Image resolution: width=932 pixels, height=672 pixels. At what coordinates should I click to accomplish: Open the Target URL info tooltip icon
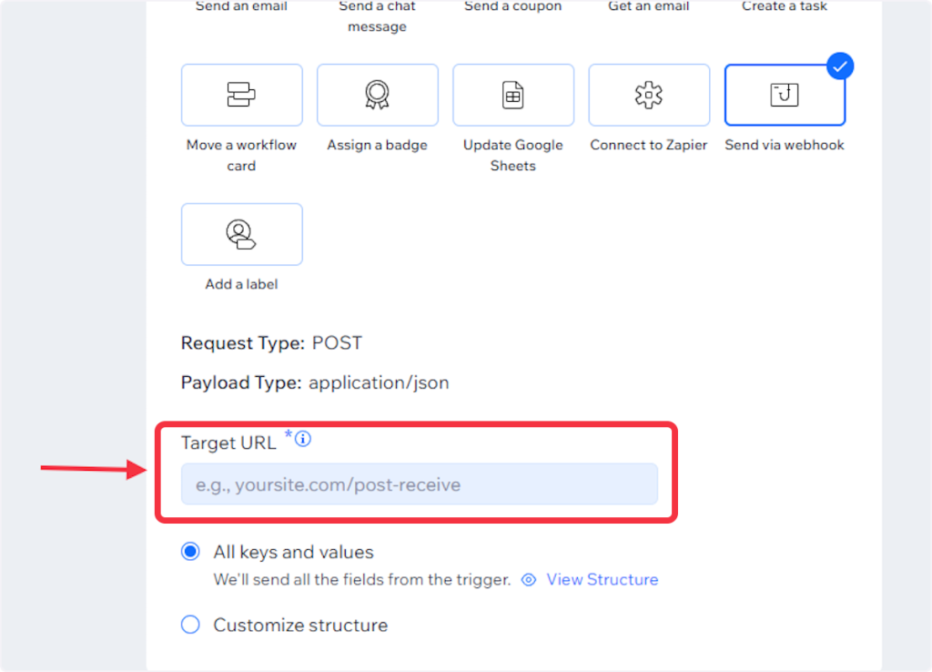(x=304, y=440)
